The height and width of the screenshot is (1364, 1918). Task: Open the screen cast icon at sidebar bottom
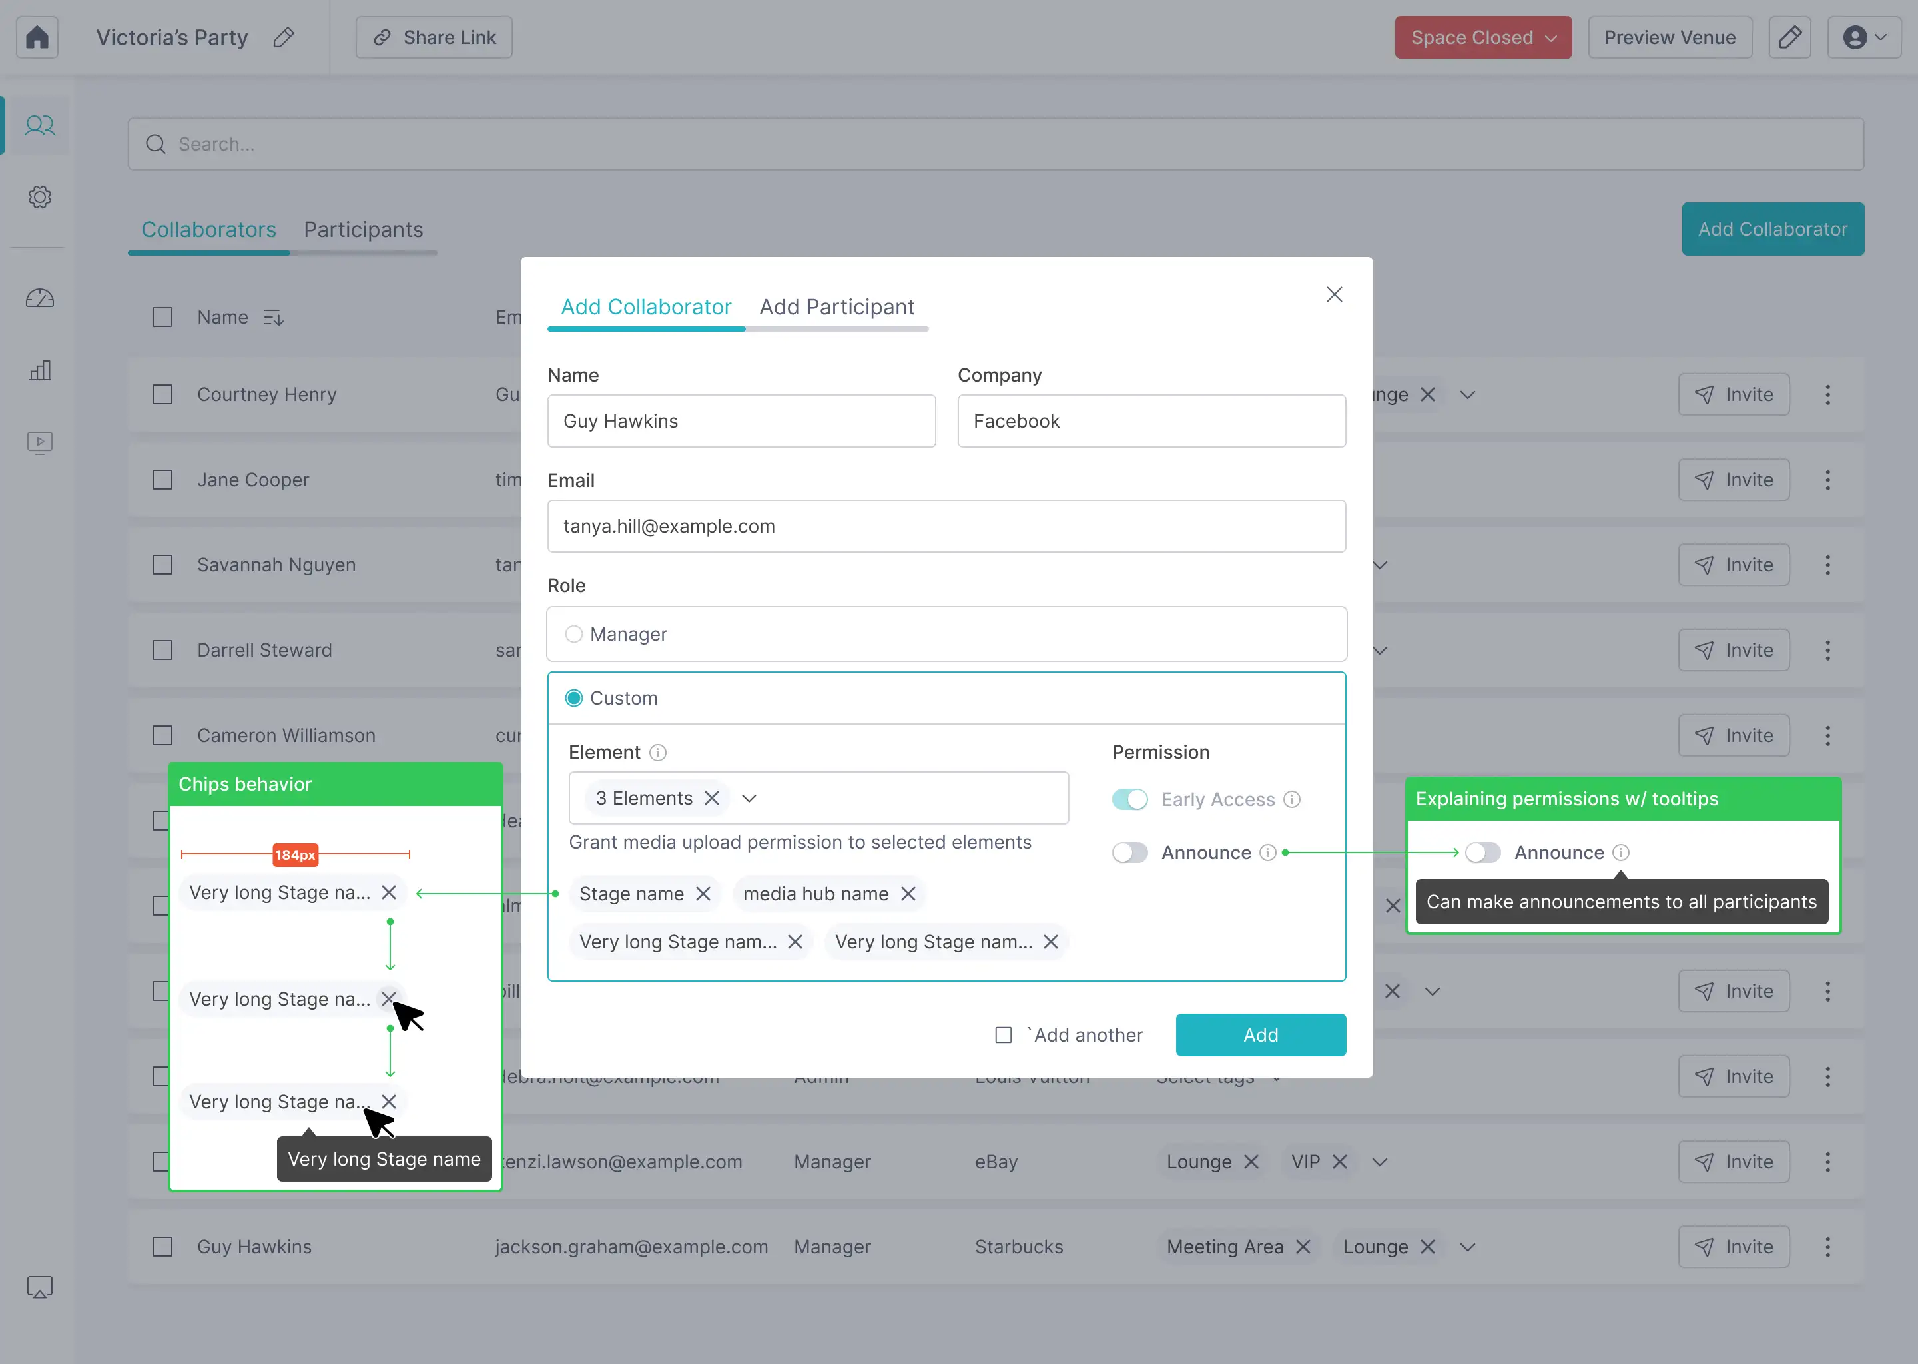pyautogui.click(x=39, y=1287)
